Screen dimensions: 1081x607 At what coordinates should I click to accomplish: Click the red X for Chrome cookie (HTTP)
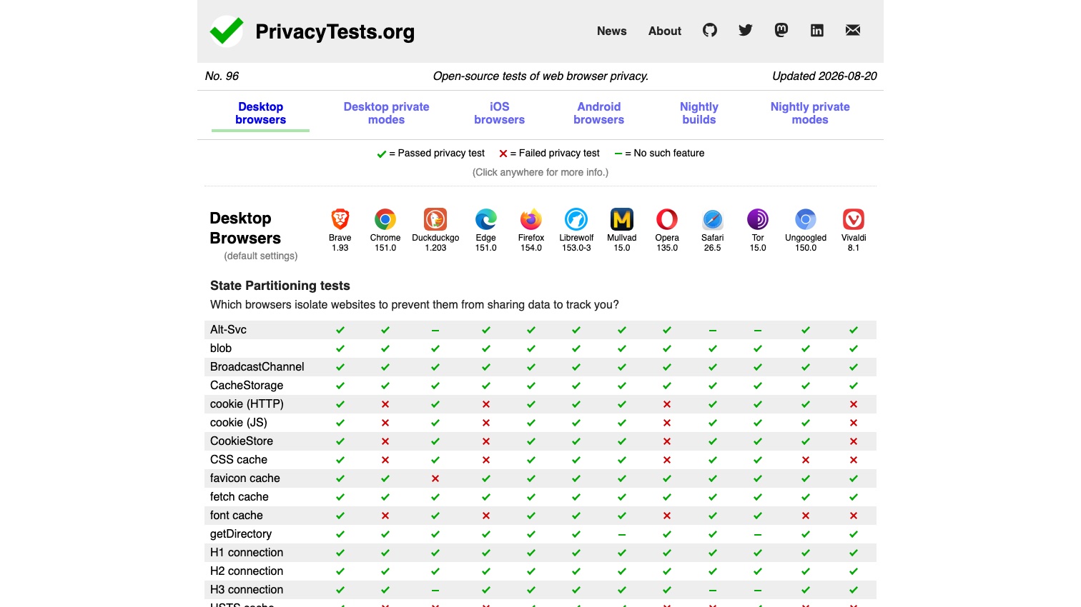(x=385, y=404)
